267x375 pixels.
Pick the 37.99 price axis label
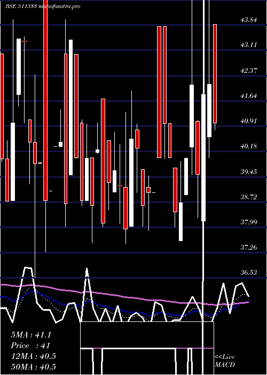click(x=249, y=222)
